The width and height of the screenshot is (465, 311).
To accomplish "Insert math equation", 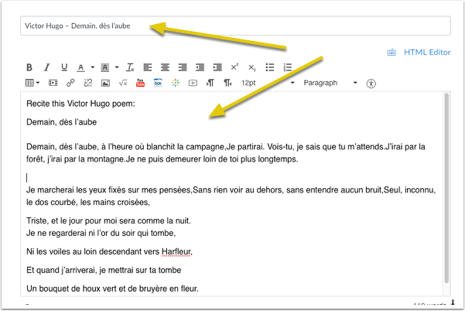I will point(123,83).
